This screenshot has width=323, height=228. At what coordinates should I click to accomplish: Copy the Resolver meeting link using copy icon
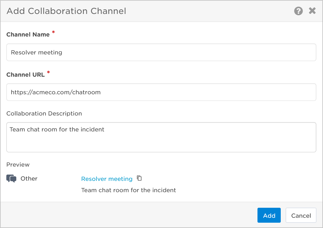click(139, 178)
